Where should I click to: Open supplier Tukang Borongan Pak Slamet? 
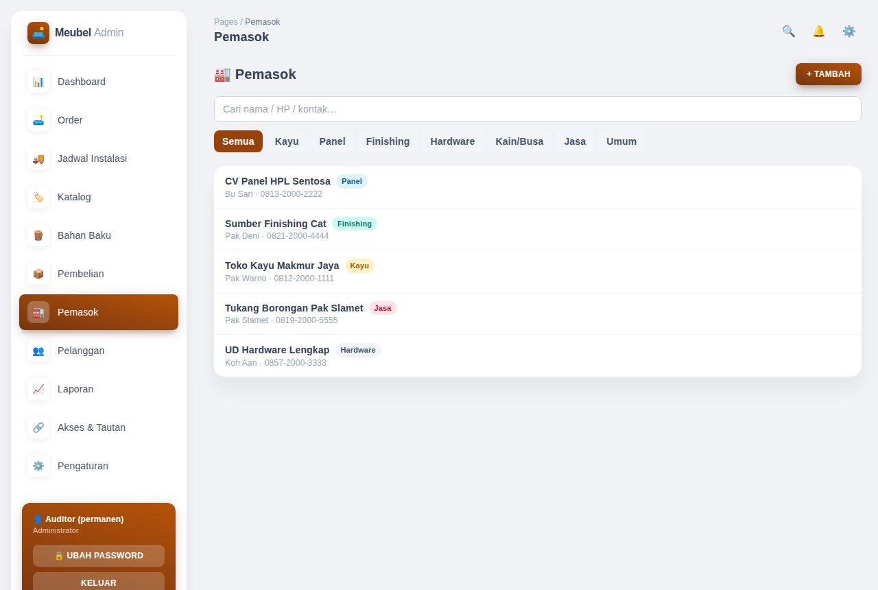tap(538, 314)
